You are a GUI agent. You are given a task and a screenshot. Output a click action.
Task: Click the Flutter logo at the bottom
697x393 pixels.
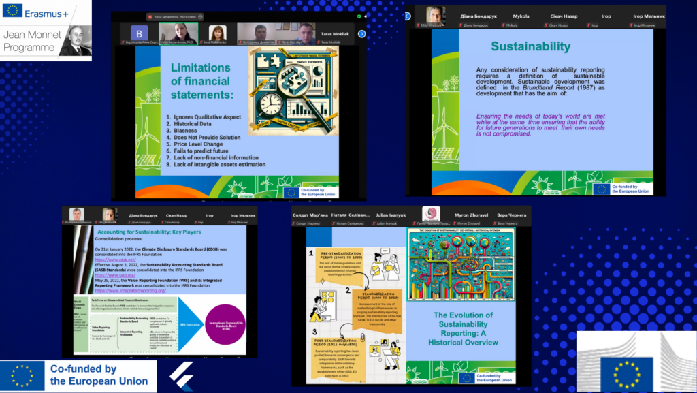(182, 376)
